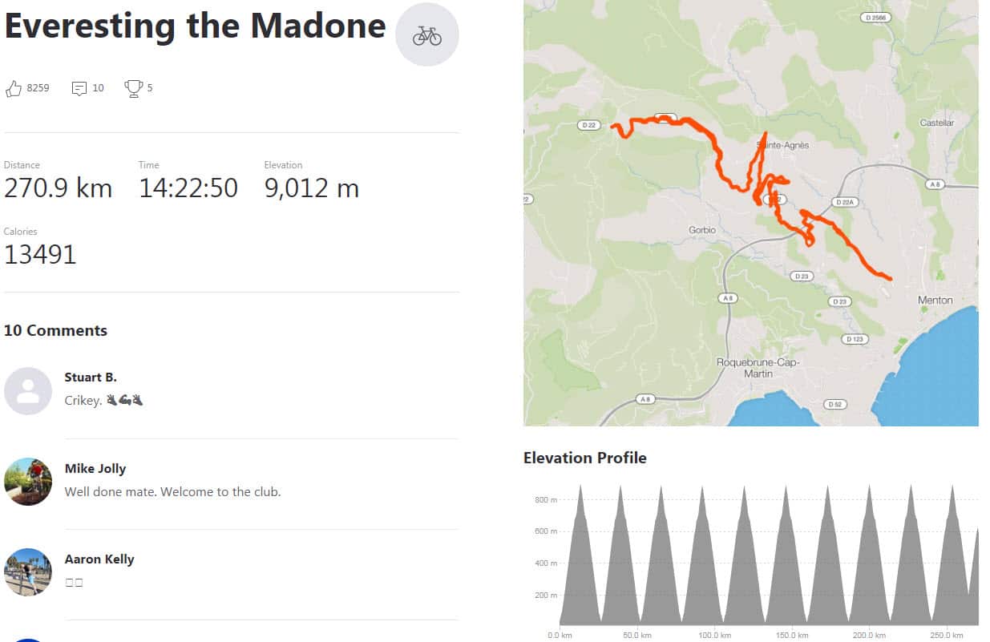This screenshot has height=642, width=990.
Task: Open Stuart B.'s profile picture
Action: pyautogui.click(x=28, y=391)
